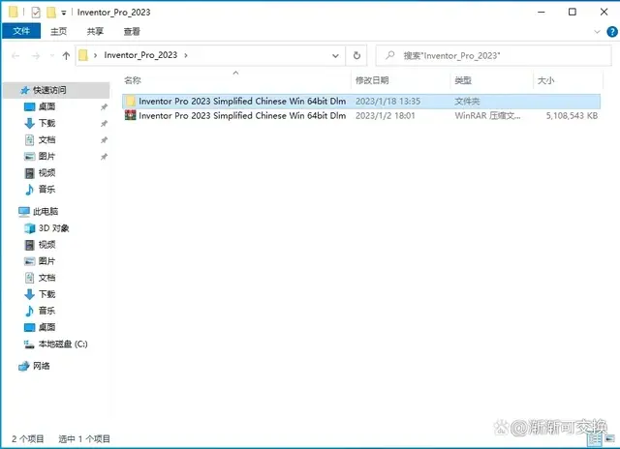Switch to the 共享 ribbon tab
Screen dimensions: 620x449
click(x=95, y=32)
